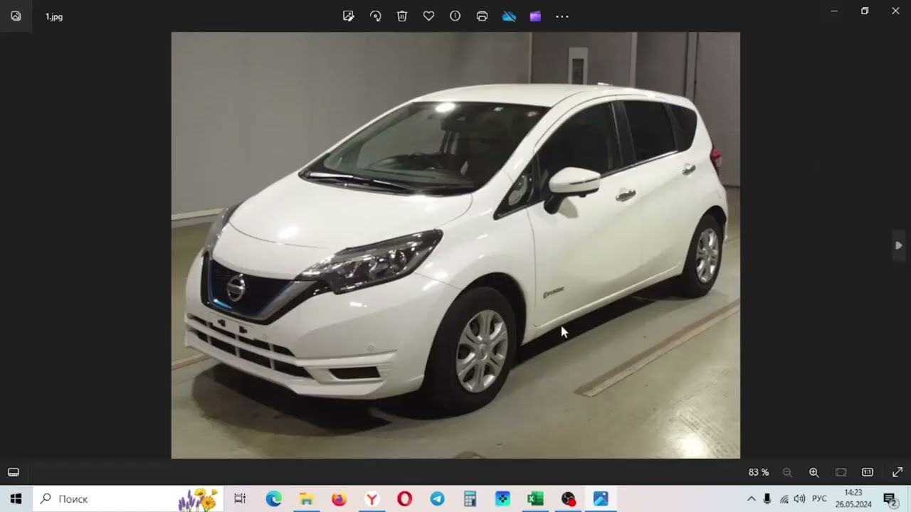This screenshot has height=512, width=911.
Task: Open the Windows Start menu
Action: click(16, 498)
